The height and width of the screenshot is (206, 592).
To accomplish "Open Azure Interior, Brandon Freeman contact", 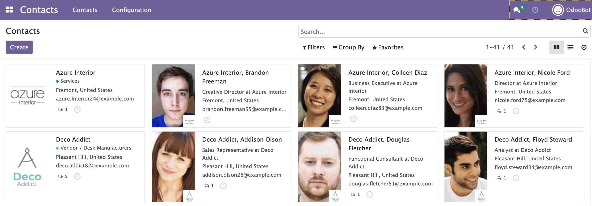I will 235,77.
